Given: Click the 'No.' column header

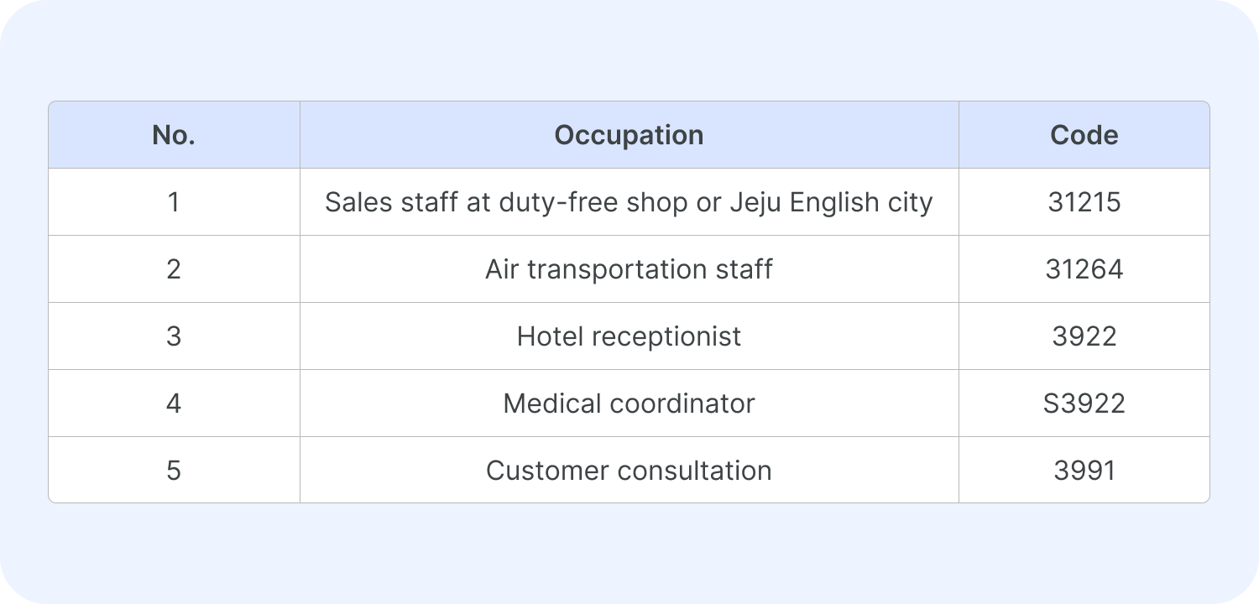Looking at the screenshot, I should coord(174,135).
